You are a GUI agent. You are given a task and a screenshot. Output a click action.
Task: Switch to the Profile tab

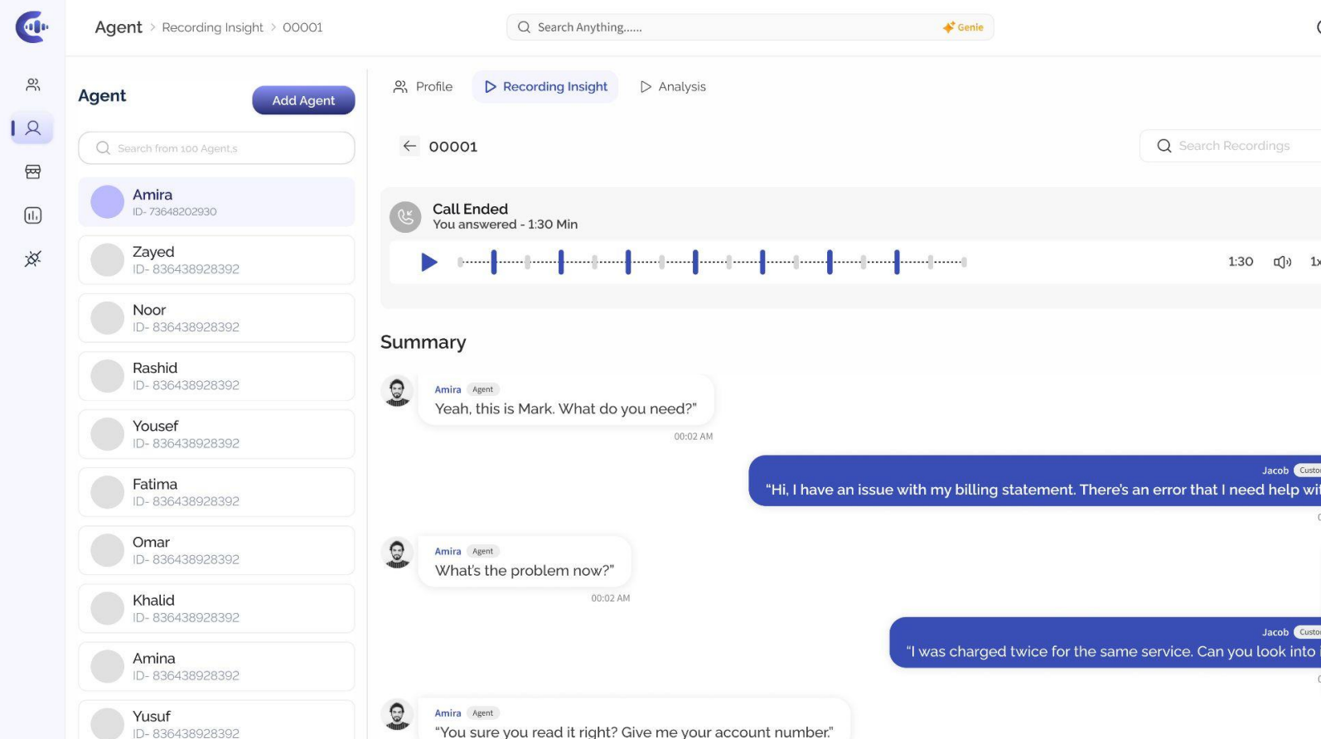click(x=423, y=87)
